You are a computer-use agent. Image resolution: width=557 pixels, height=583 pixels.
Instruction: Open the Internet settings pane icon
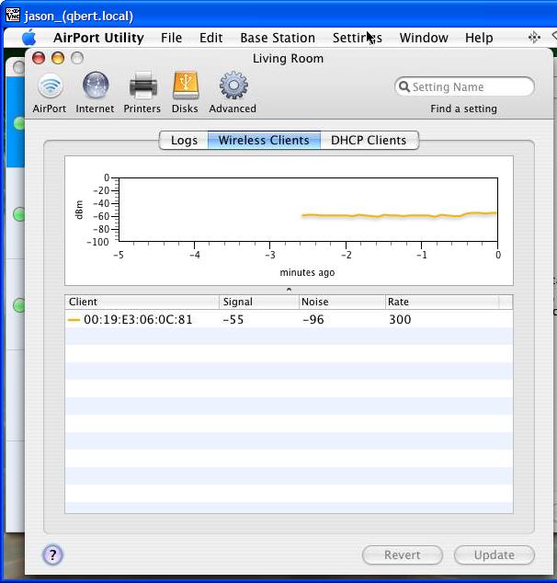96,86
